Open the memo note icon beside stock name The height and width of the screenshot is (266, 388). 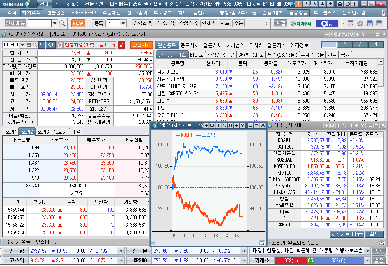coord(59,45)
